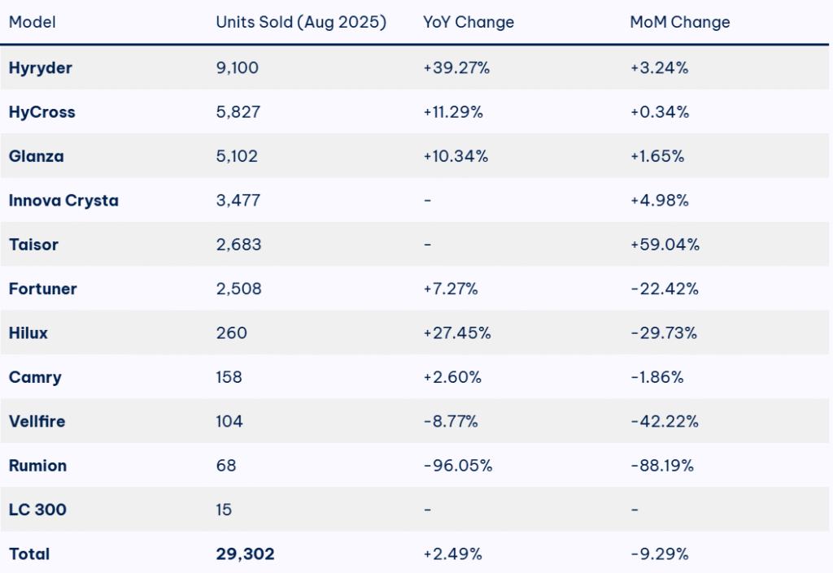Click the YoY Change column header
The image size is (833, 573).
(x=469, y=23)
